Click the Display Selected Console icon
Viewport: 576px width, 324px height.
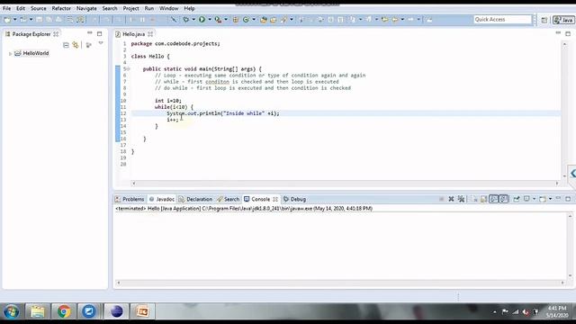click(x=526, y=199)
